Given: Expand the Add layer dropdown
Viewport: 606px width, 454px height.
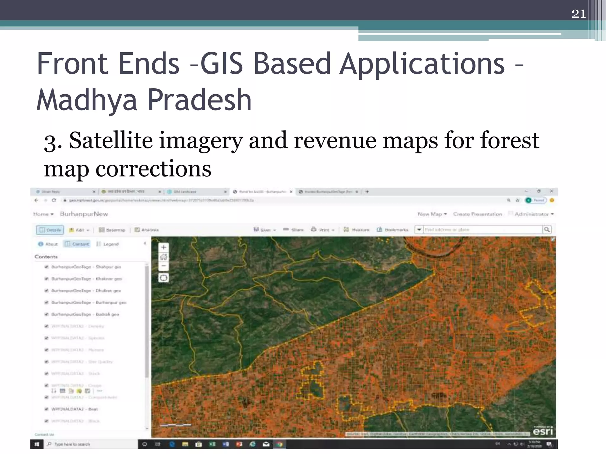Looking at the screenshot, I should pyautogui.click(x=79, y=230).
